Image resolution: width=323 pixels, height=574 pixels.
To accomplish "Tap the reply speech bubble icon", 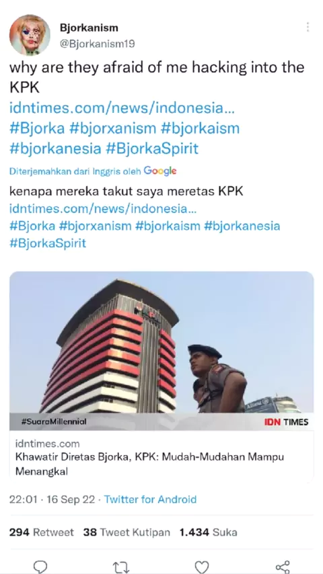I will pyautogui.click(x=40, y=567).
